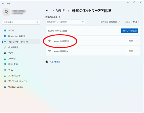The height and width of the screenshot is (113, 144).
Task: Click the help icon beside ヘルプを表示
Action: 47,62
